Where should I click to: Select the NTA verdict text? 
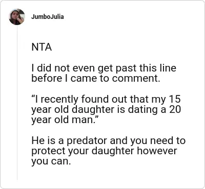(x=42, y=47)
